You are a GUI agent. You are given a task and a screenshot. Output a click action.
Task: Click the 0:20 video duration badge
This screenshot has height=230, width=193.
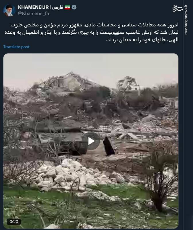point(14,221)
